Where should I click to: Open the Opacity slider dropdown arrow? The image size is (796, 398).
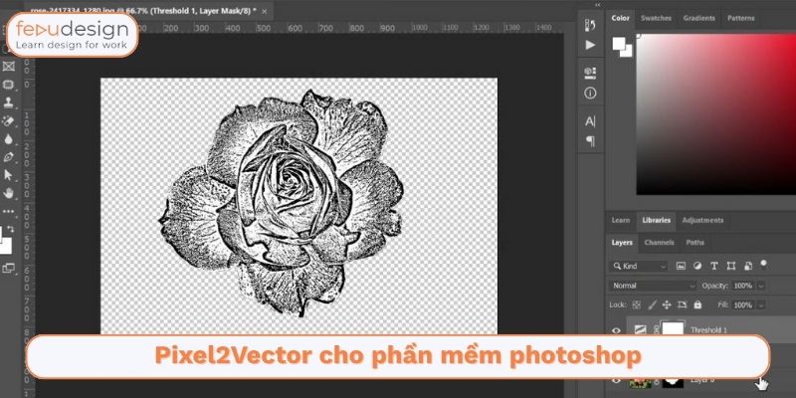point(760,286)
